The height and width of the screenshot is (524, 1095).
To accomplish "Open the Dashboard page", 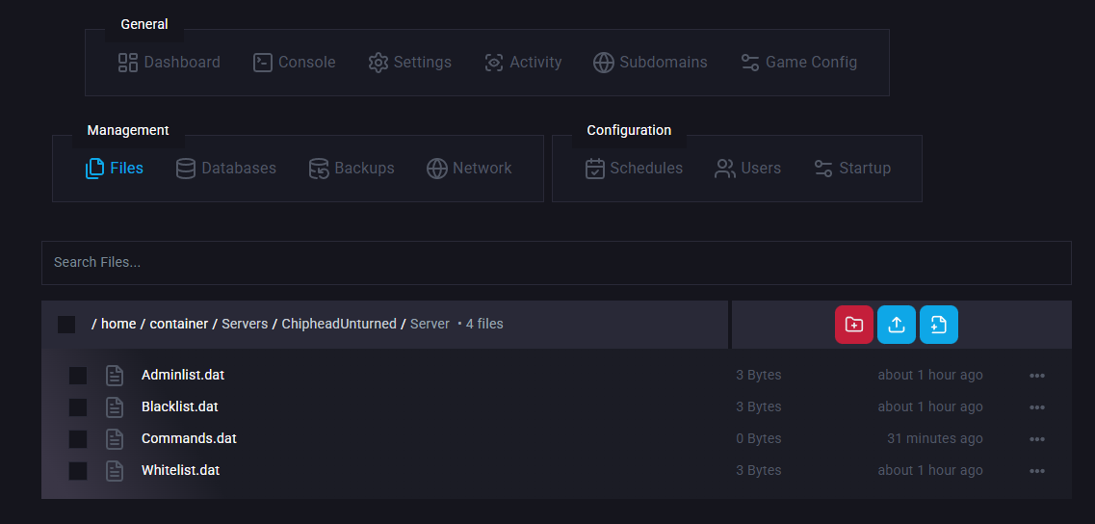I will point(169,63).
